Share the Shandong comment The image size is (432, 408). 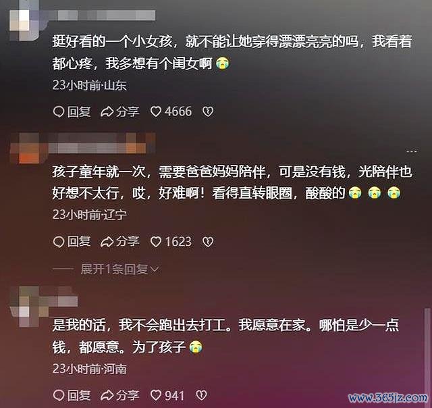(x=120, y=112)
